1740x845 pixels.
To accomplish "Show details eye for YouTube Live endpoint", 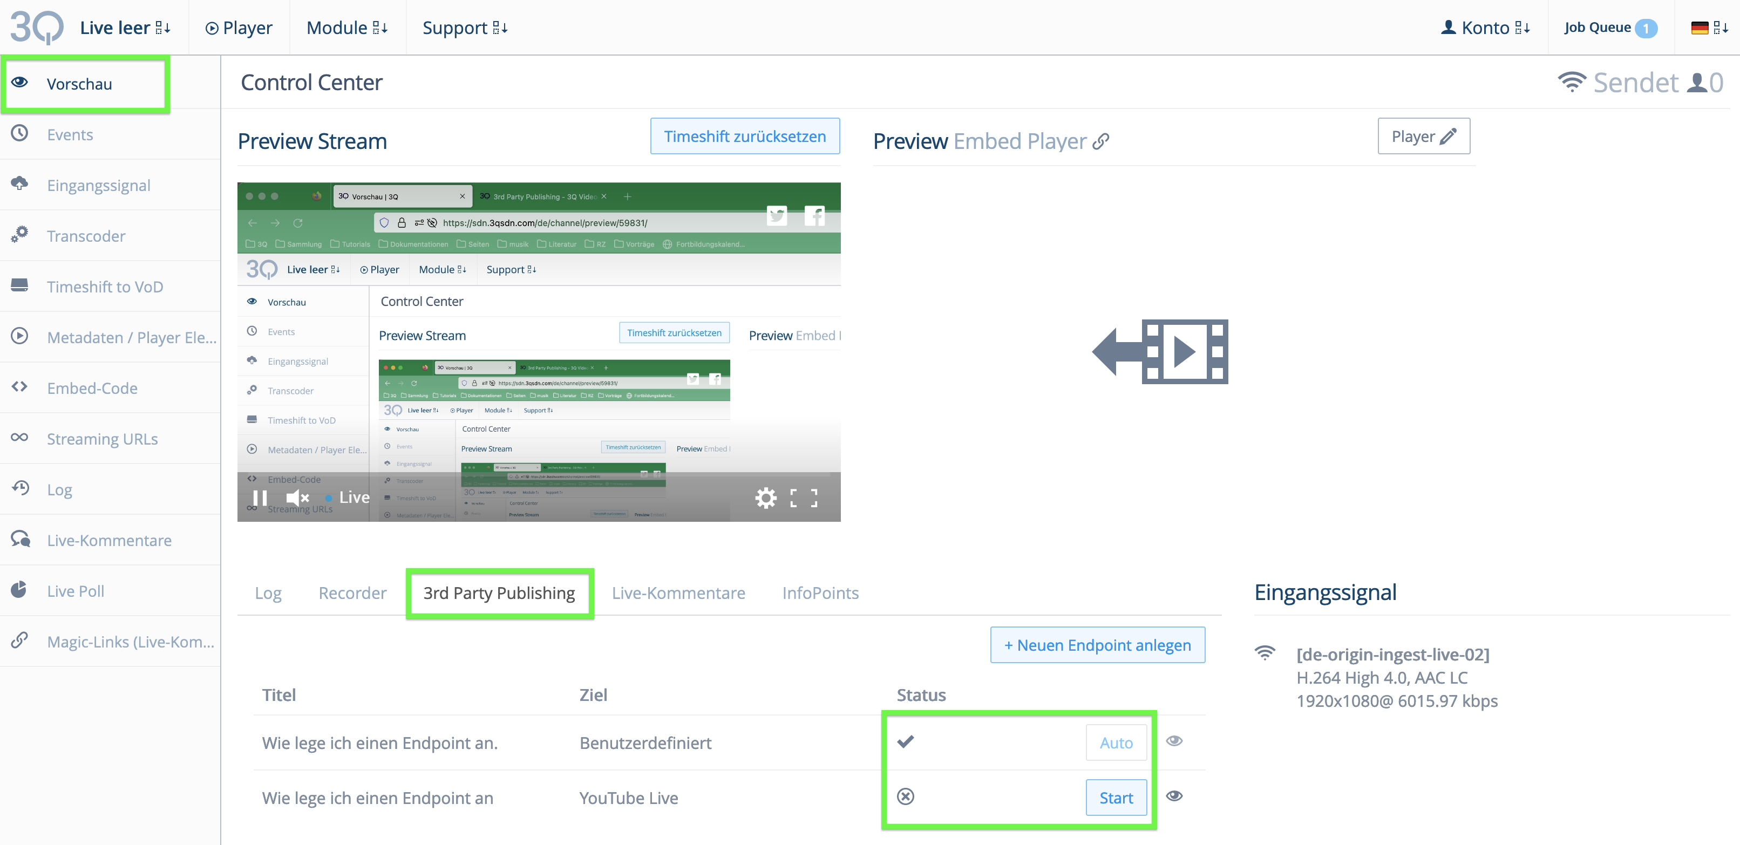I will (1174, 796).
